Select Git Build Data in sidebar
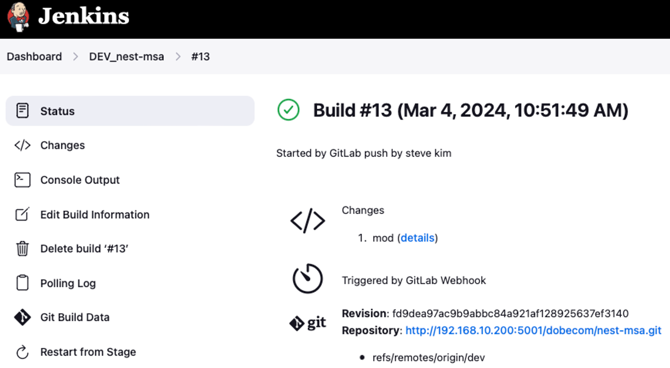The width and height of the screenshot is (670, 368). (75, 317)
